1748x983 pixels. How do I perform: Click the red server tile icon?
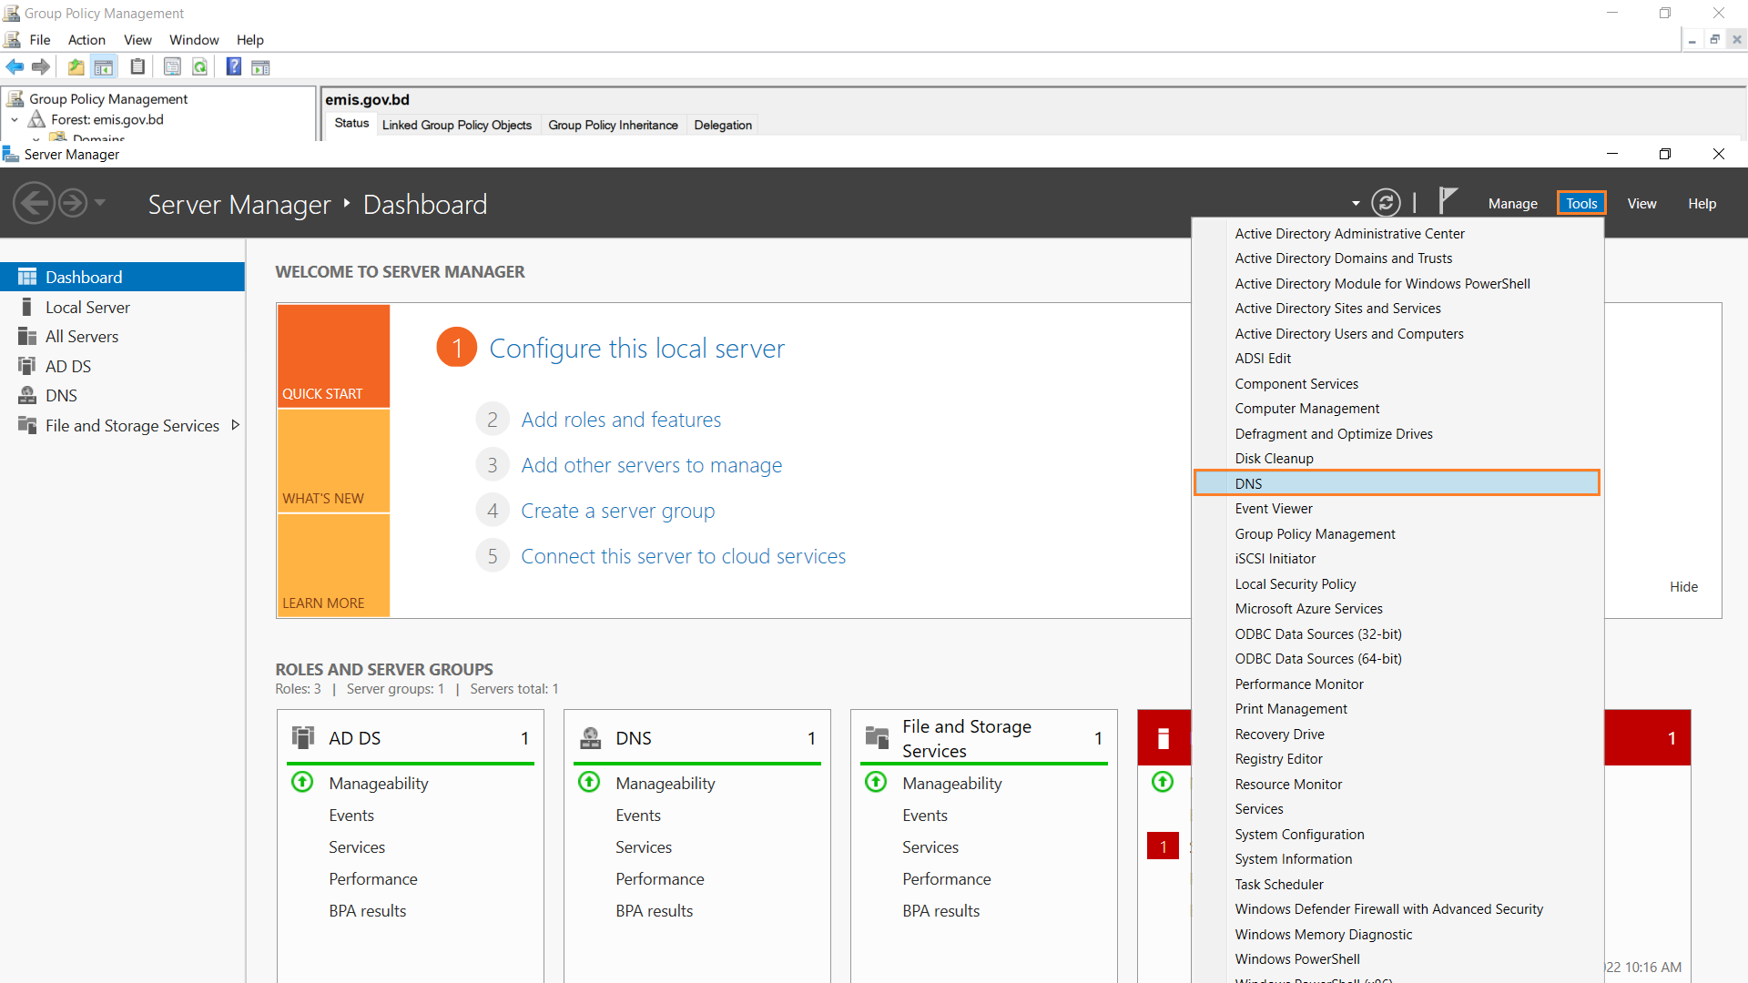point(1163,738)
